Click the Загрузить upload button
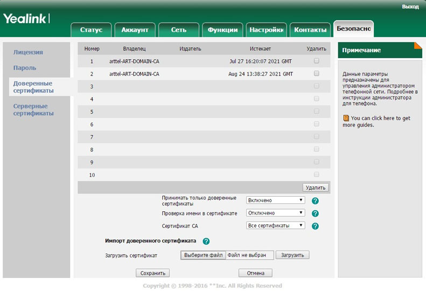 pos(292,255)
